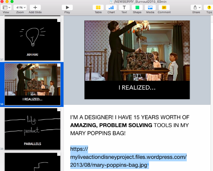The width and height of the screenshot is (213, 171).
Task: Start the slideshow with Play
Action: coord(67,7)
